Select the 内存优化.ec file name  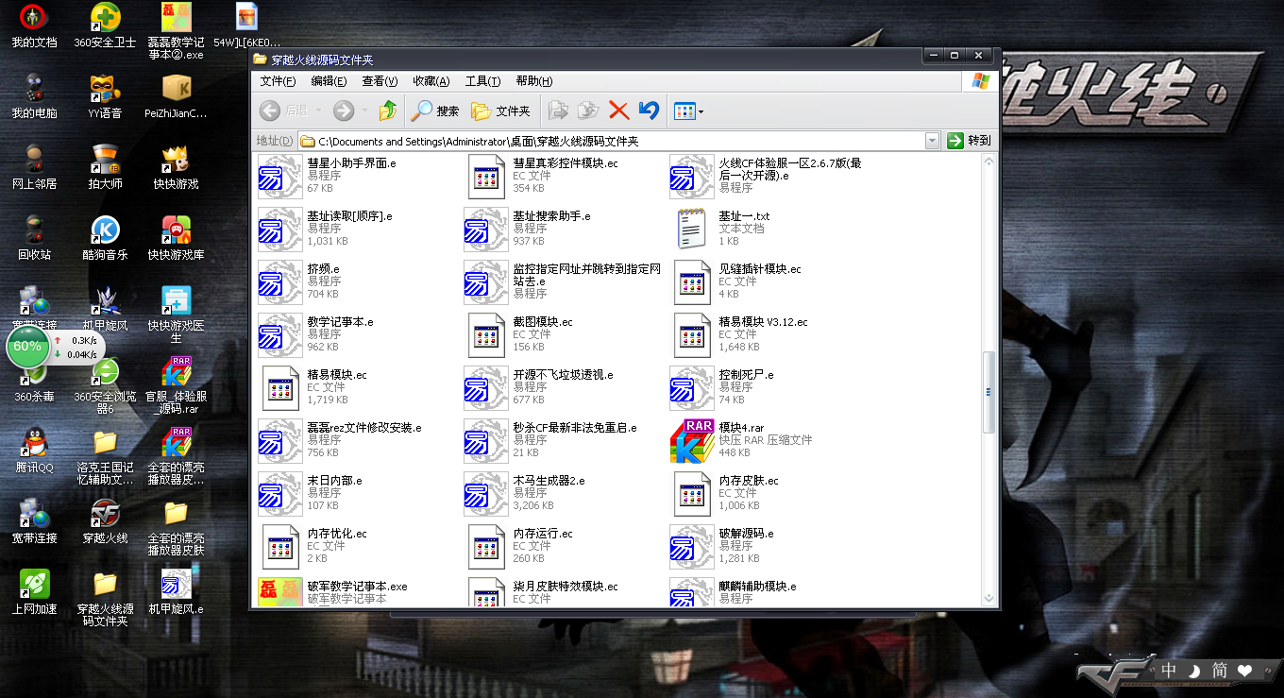tap(337, 534)
